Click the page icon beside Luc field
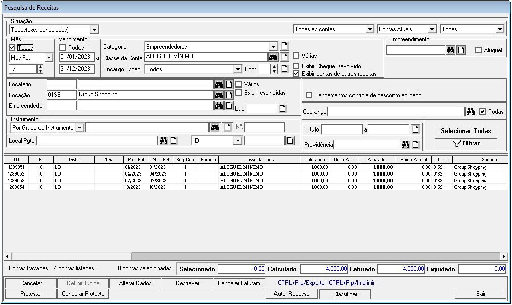512x305 pixels. pyautogui.click(x=283, y=108)
